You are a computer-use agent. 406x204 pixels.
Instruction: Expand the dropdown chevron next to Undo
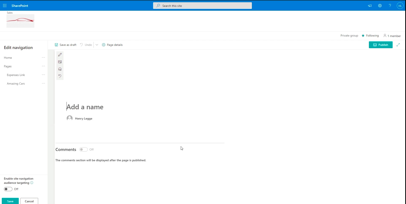tap(97, 45)
